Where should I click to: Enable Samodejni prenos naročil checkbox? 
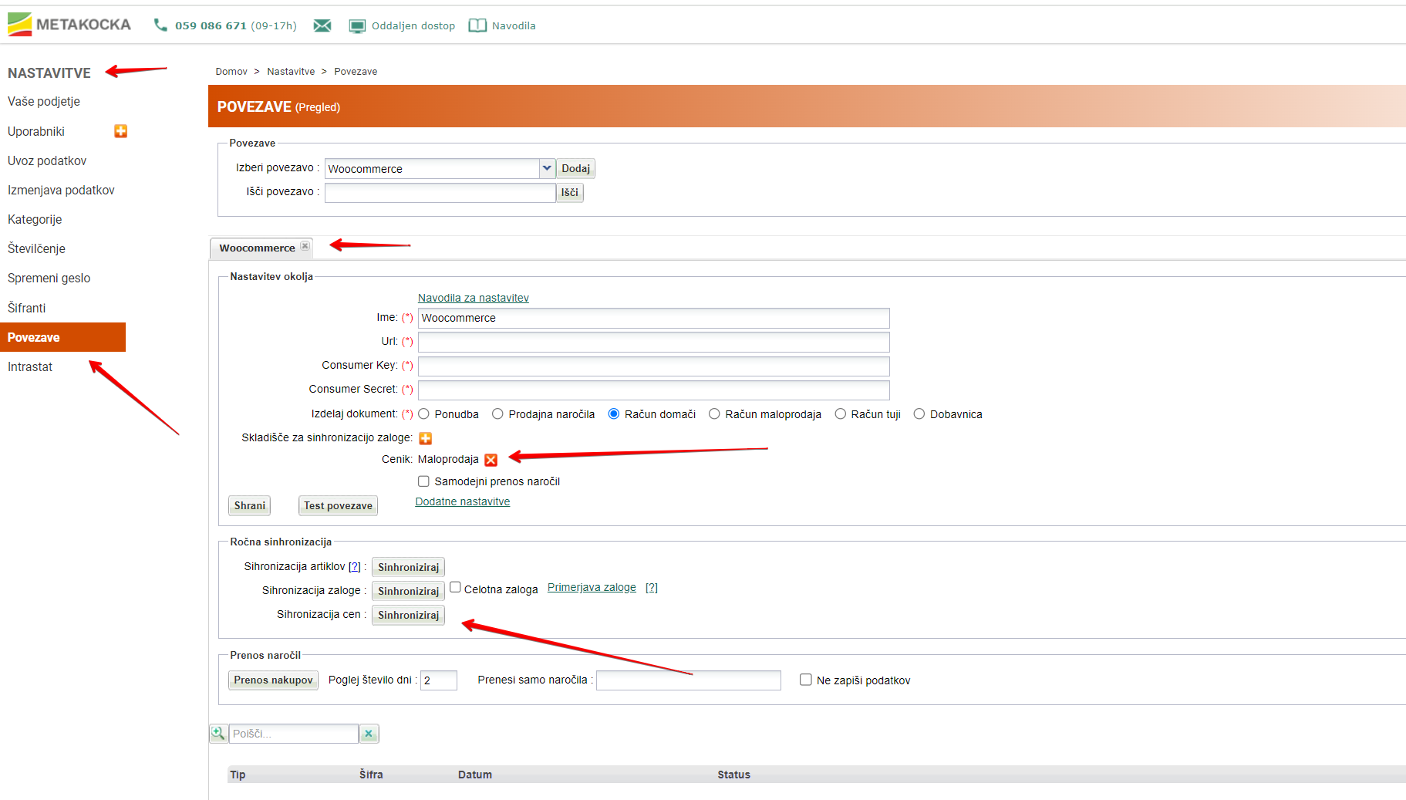tap(423, 481)
